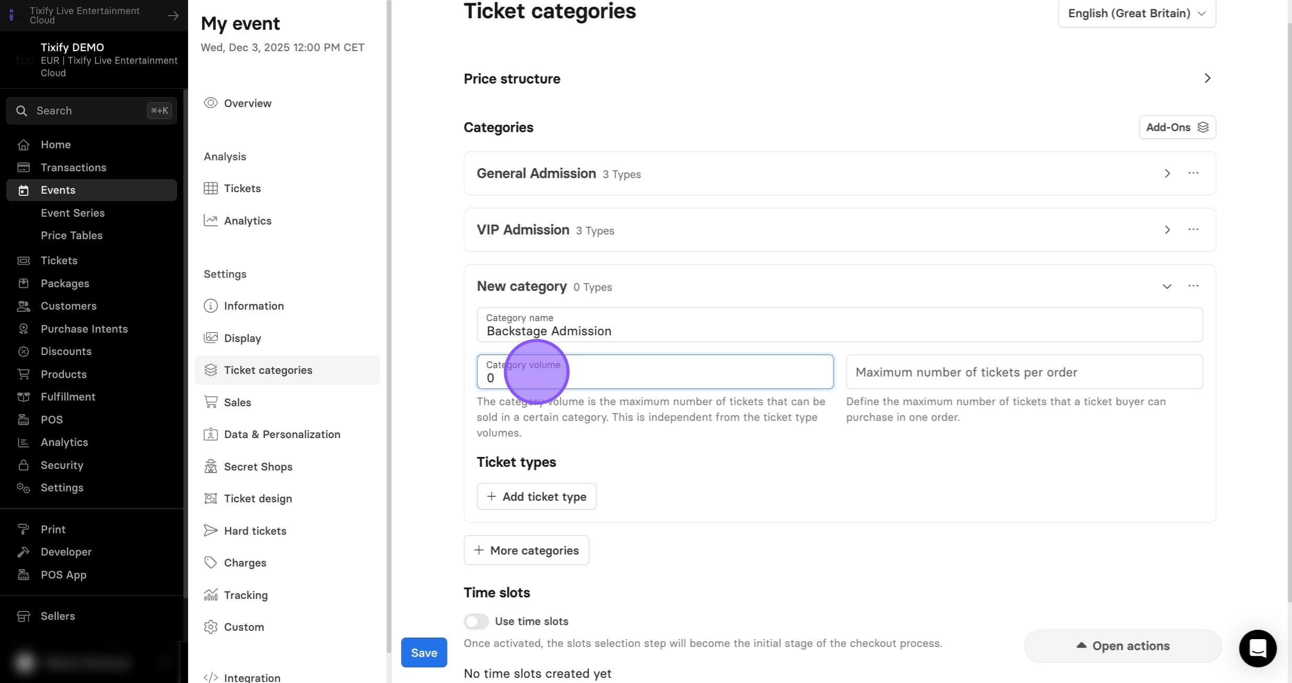Open Price Tables submenu item
1292x683 pixels.
(72, 235)
